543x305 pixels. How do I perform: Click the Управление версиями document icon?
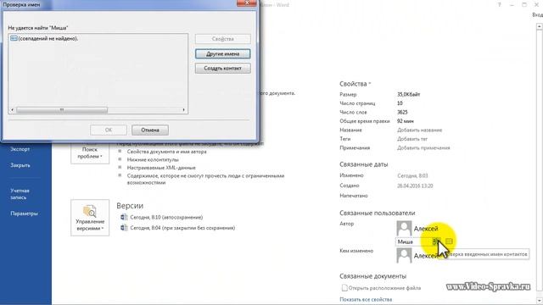tap(90, 211)
